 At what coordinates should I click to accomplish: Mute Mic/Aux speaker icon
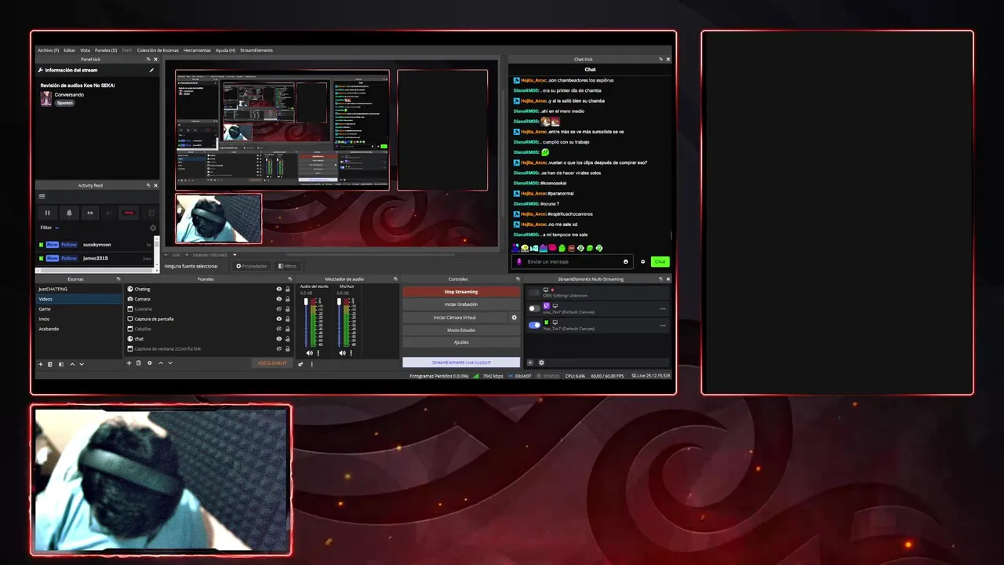pos(342,353)
